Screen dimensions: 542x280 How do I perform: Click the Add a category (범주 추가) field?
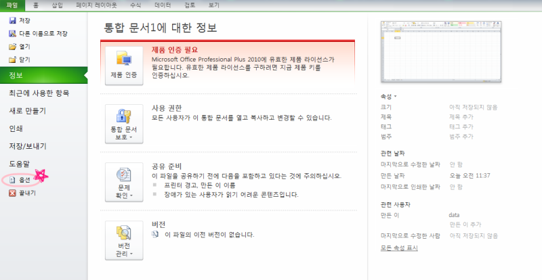tap(461, 137)
